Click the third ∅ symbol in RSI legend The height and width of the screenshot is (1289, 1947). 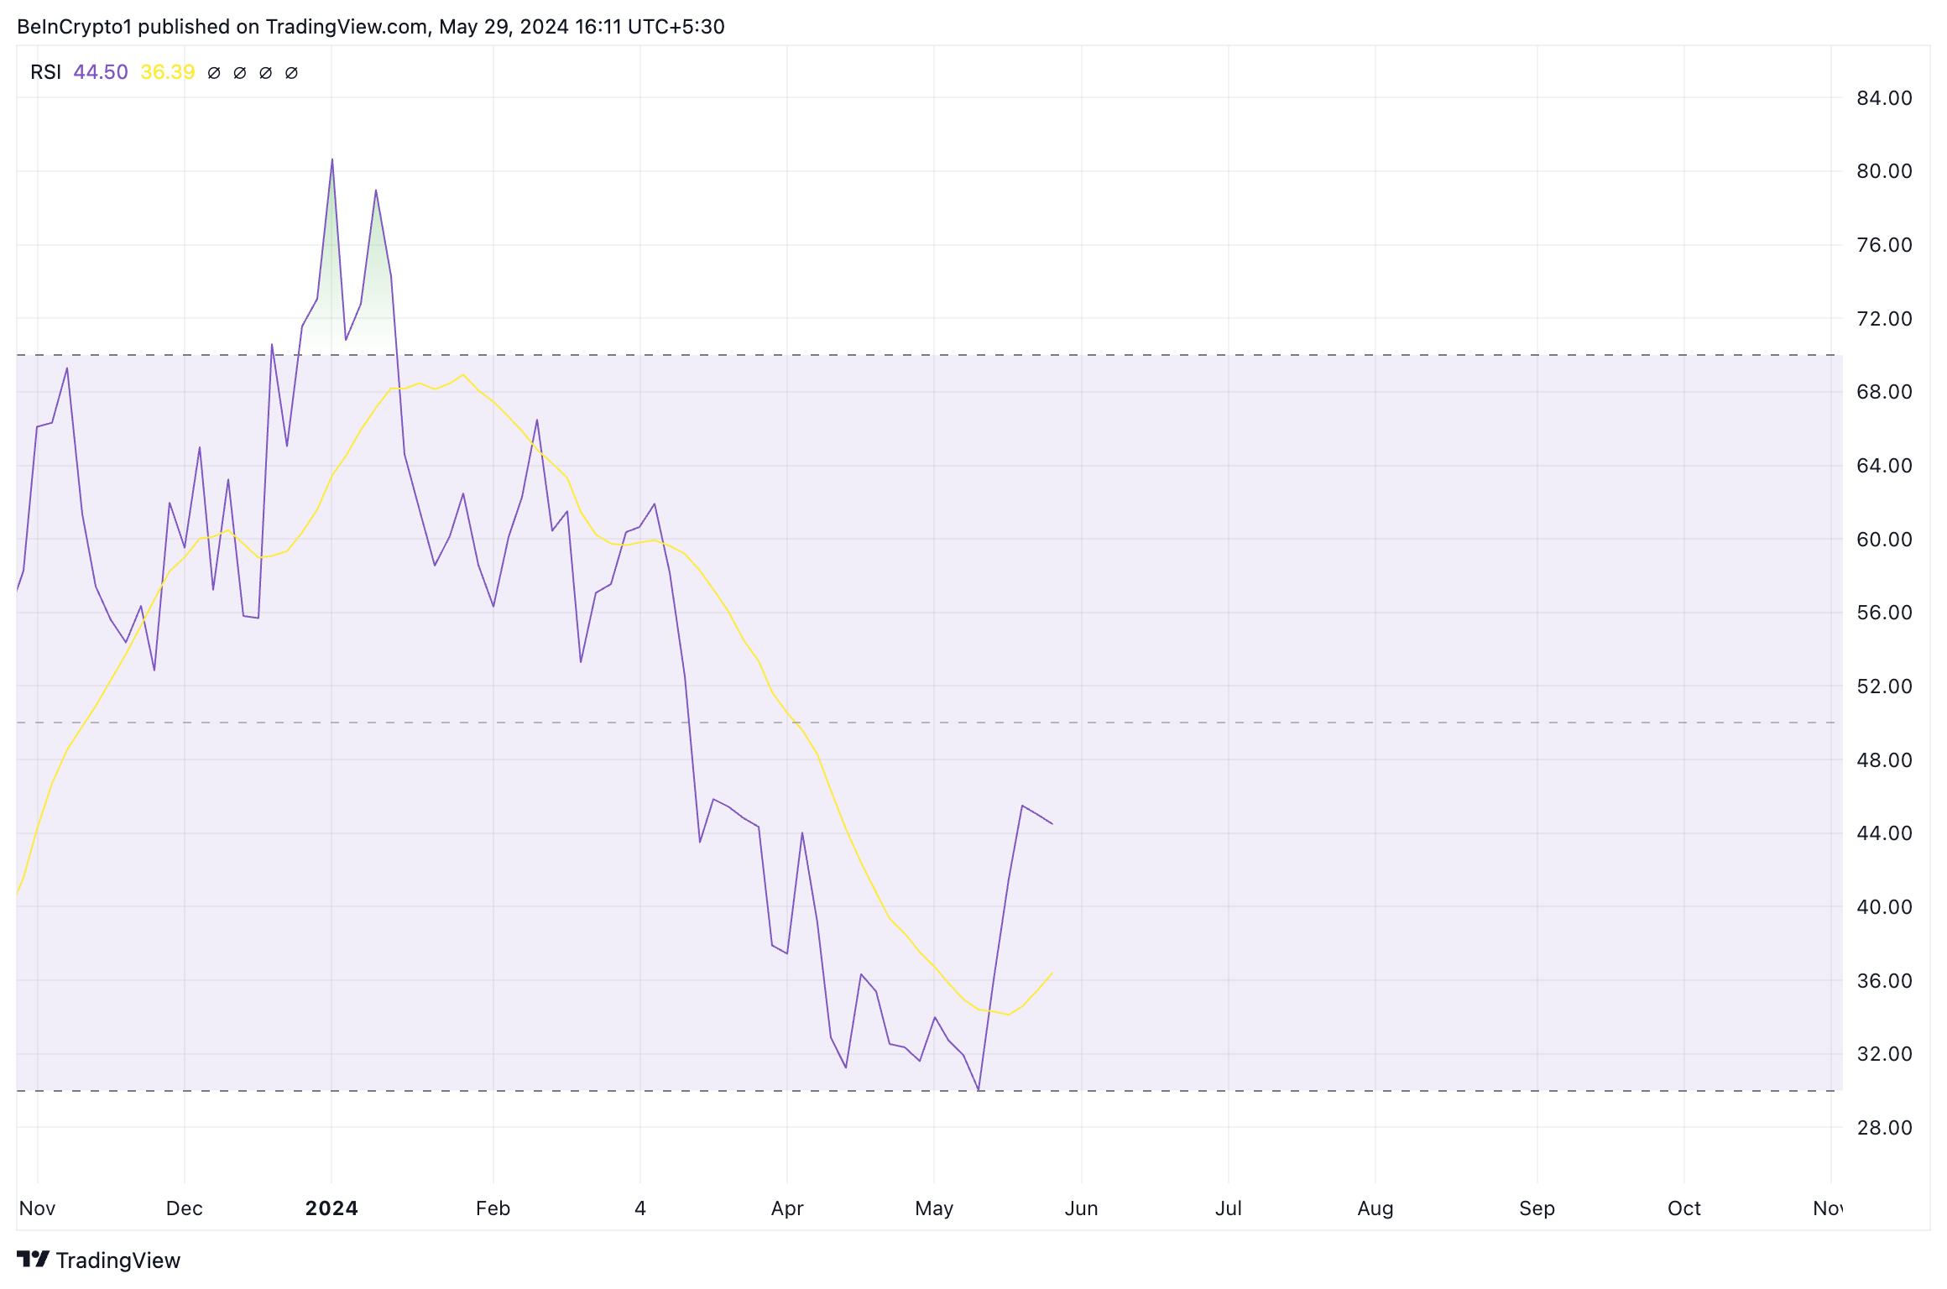[x=266, y=73]
